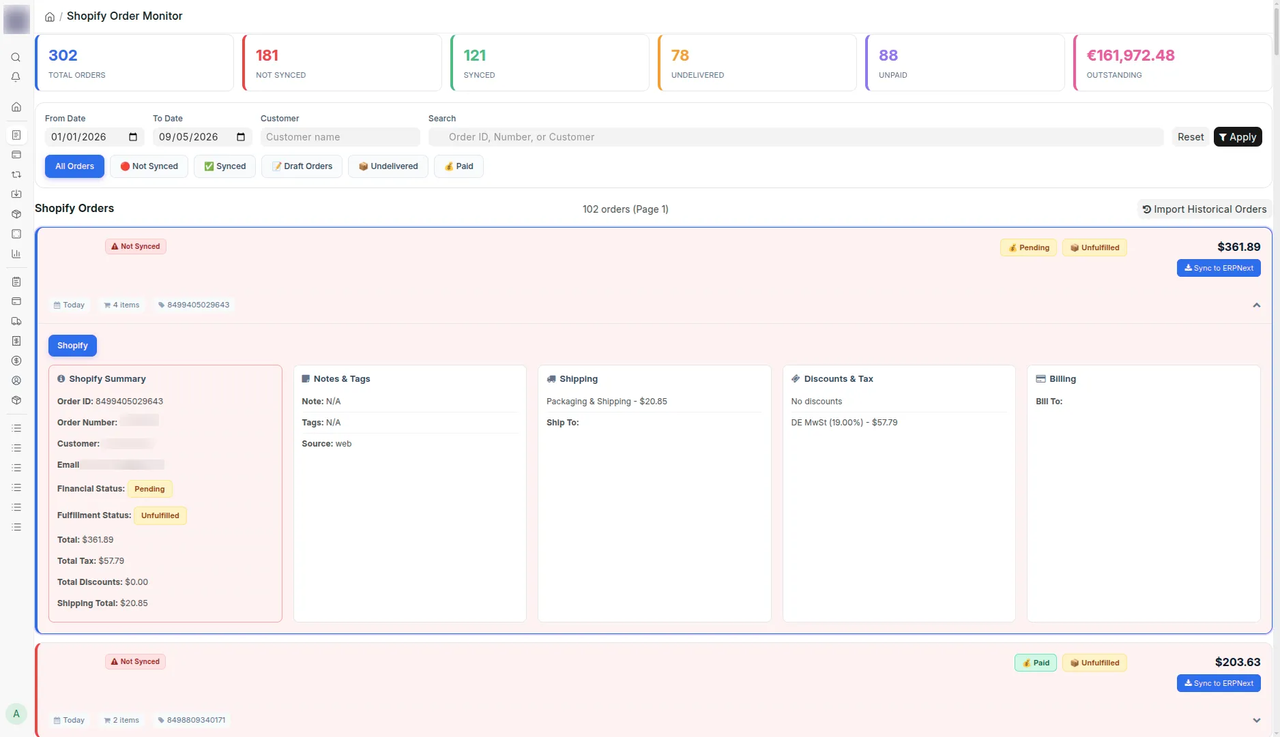Click the €161,972.48 Outstanding stat card
This screenshot has height=737, width=1280.
[1173, 63]
